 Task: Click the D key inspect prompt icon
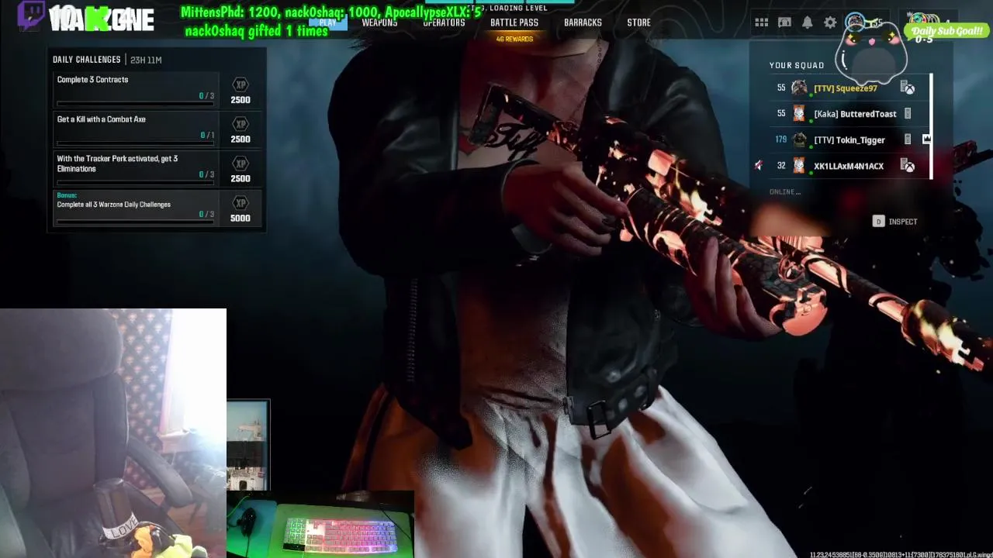[878, 222]
